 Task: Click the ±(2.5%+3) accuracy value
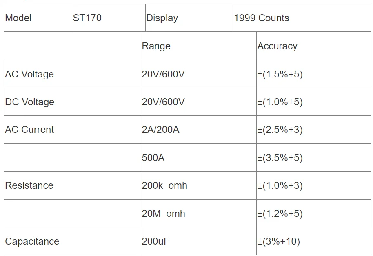click(280, 130)
